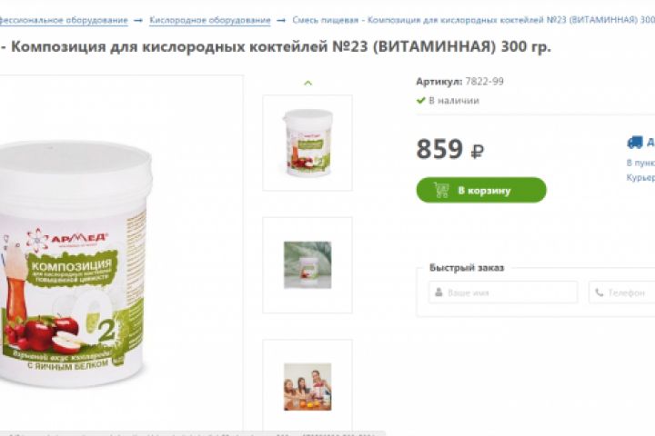655x436 pixels.
Task: Click the Ваше имя input field
Action: (x=503, y=292)
